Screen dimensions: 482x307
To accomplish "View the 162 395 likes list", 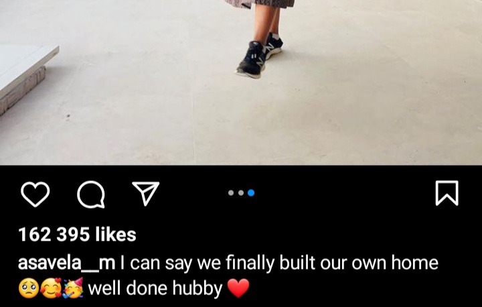I will click(x=77, y=235).
